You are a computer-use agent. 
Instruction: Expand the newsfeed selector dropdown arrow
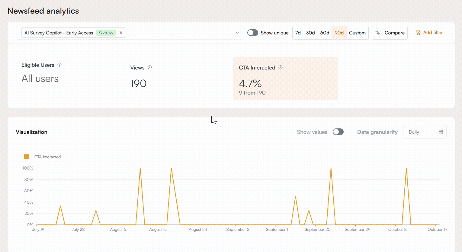pos(237,33)
